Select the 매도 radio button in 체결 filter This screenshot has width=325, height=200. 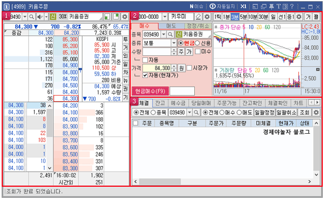[239, 113]
